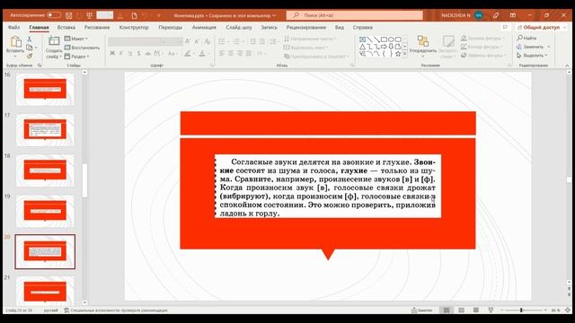Click the NADEZHDA N account avatar
Viewport: 575px width, 323px height.
[x=478, y=15]
